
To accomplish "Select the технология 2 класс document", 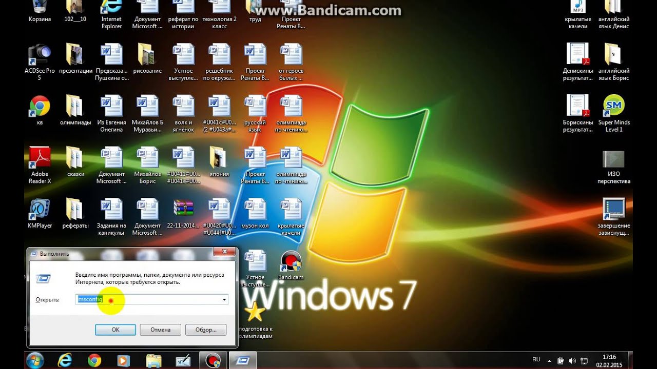I will pyautogui.click(x=219, y=14).
